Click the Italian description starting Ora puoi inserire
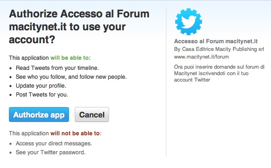 (x=219, y=73)
